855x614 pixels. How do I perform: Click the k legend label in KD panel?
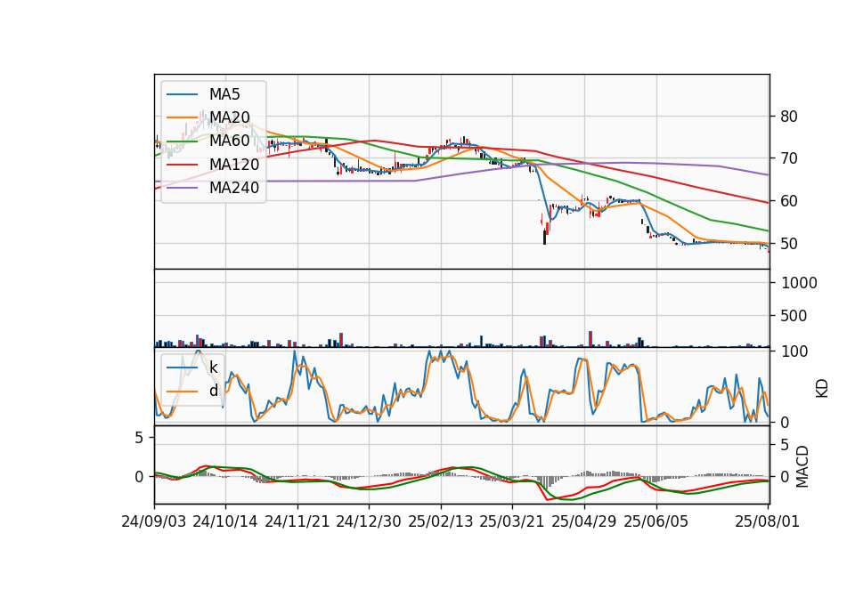point(213,368)
